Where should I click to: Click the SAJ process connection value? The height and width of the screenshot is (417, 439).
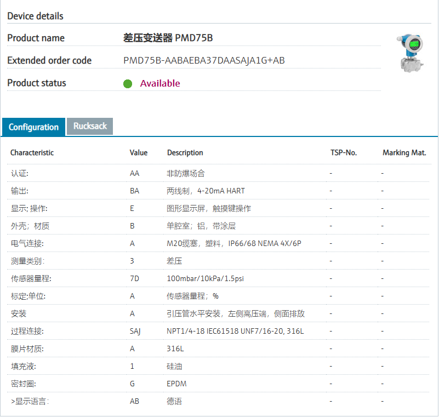[136, 331]
